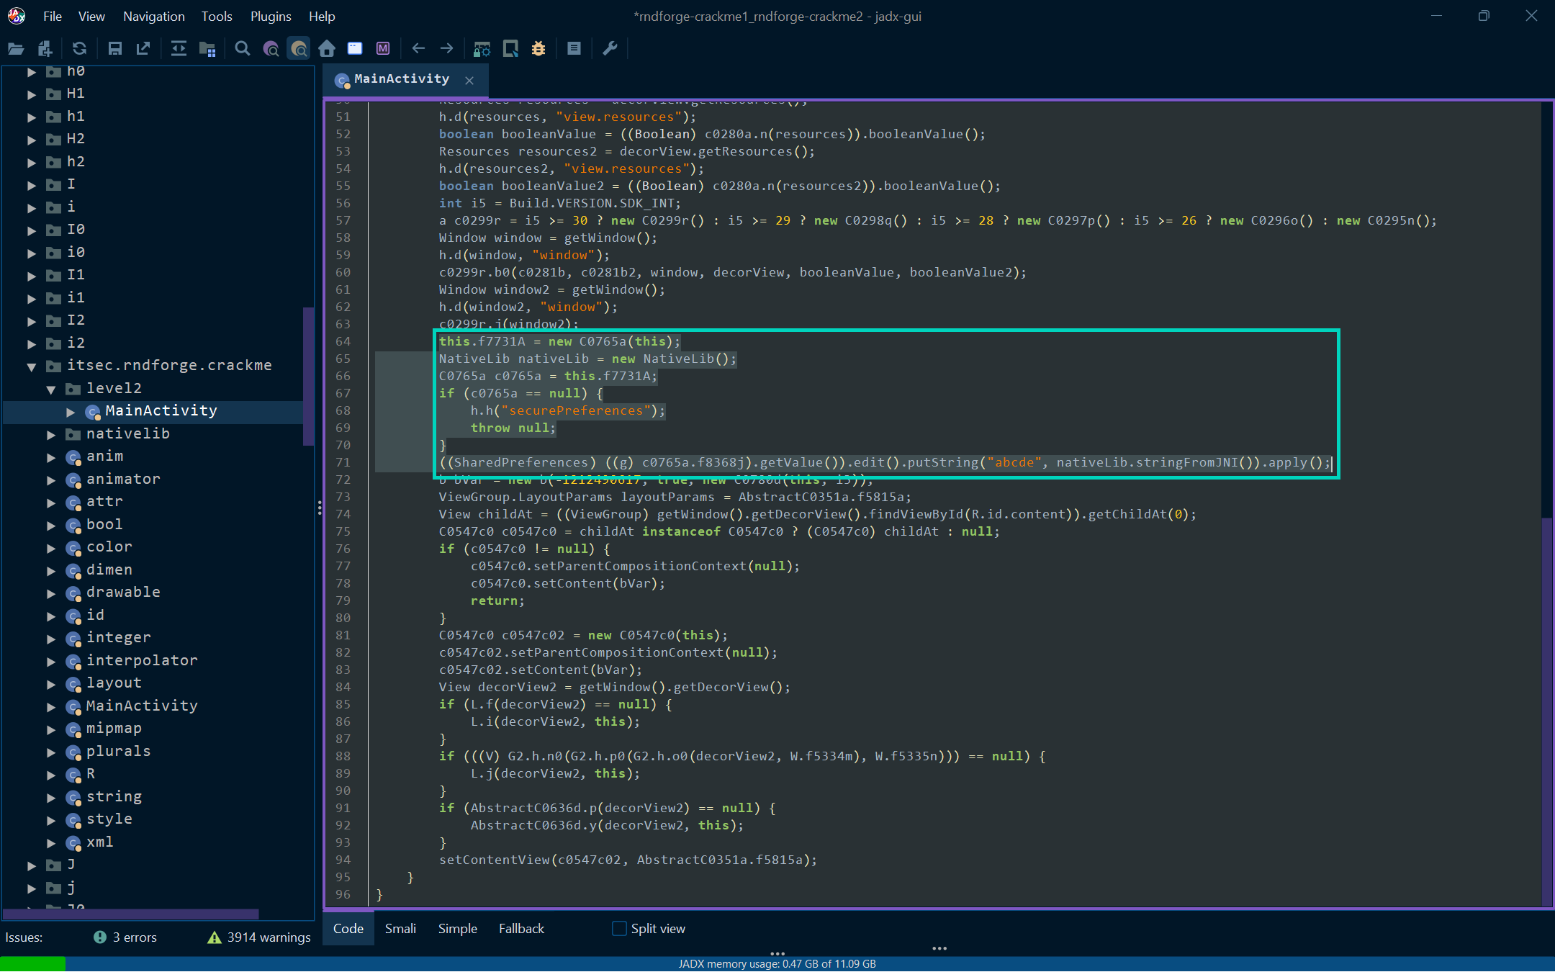The width and height of the screenshot is (1555, 972).
Task: Enable the Split view checkbox
Action: coord(619,929)
